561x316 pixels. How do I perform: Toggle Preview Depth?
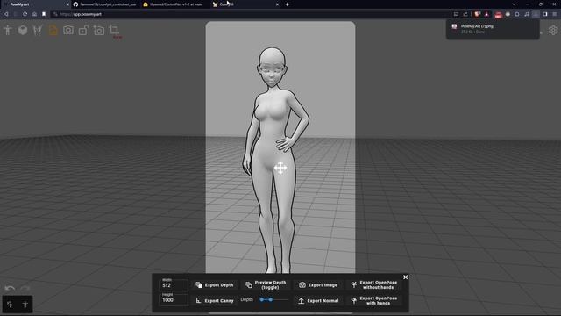(266, 284)
